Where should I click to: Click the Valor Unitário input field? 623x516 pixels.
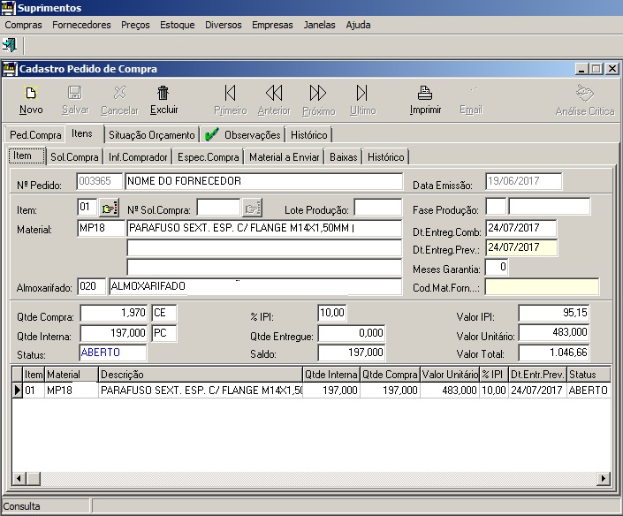[553, 332]
